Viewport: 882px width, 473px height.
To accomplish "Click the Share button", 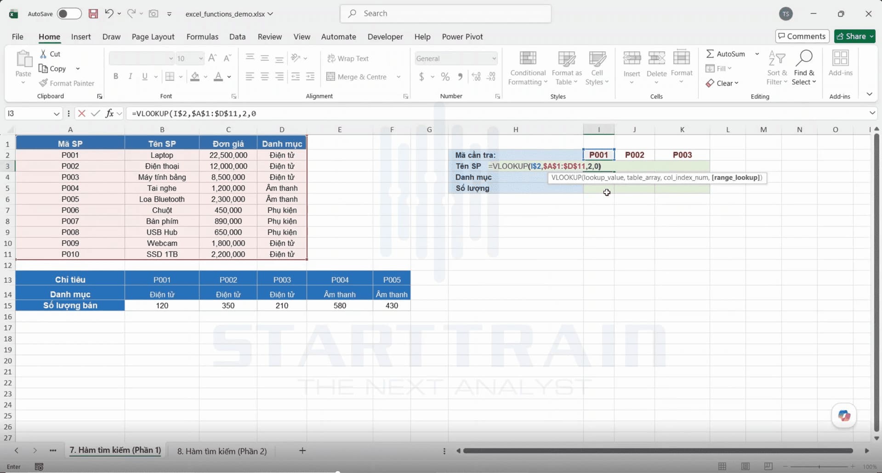I will click(x=854, y=36).
